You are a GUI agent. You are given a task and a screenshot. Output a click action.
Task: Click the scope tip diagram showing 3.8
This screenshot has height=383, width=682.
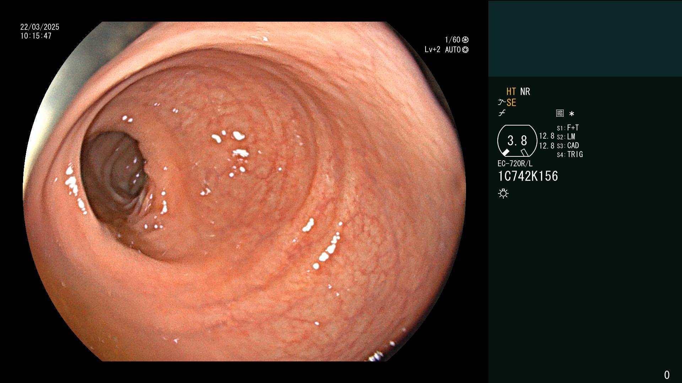[517, 141]
